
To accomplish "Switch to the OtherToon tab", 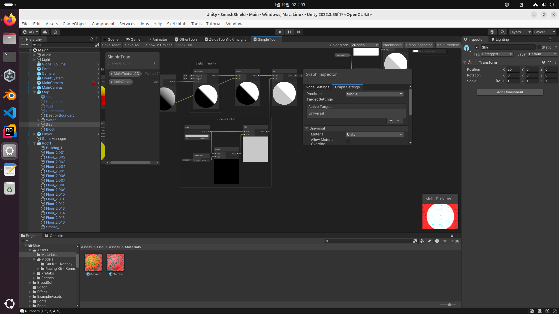I will click(x=186, y=39).
